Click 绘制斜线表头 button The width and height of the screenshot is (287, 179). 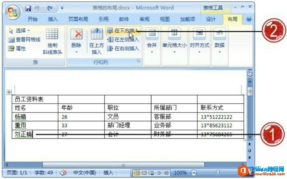[x=52, y=41]
